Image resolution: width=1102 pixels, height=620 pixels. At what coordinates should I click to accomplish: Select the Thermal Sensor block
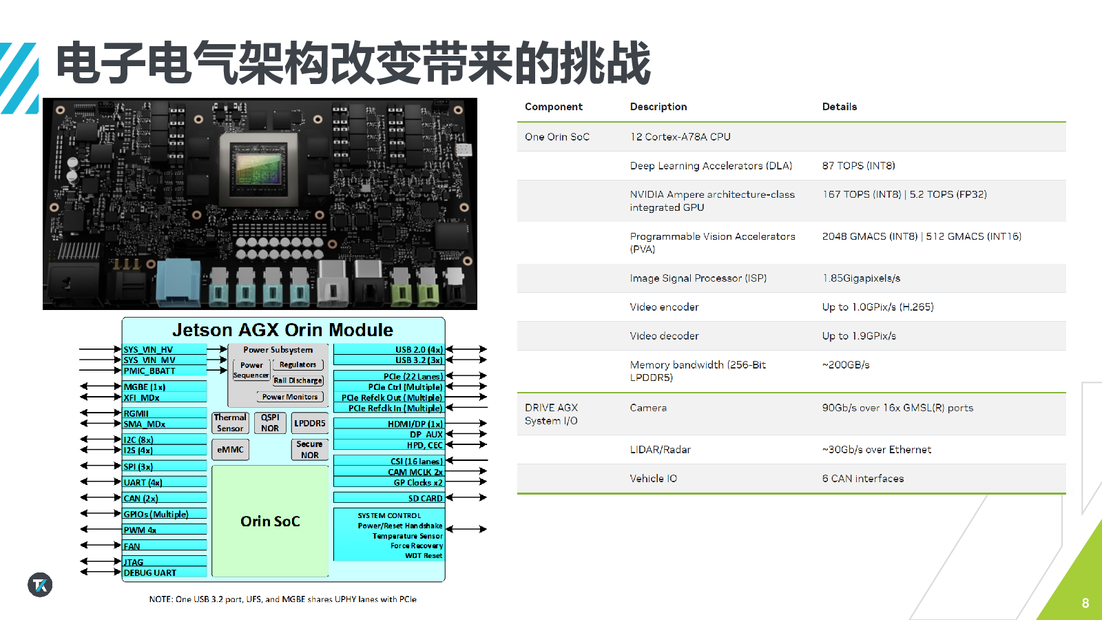[230, 423]
